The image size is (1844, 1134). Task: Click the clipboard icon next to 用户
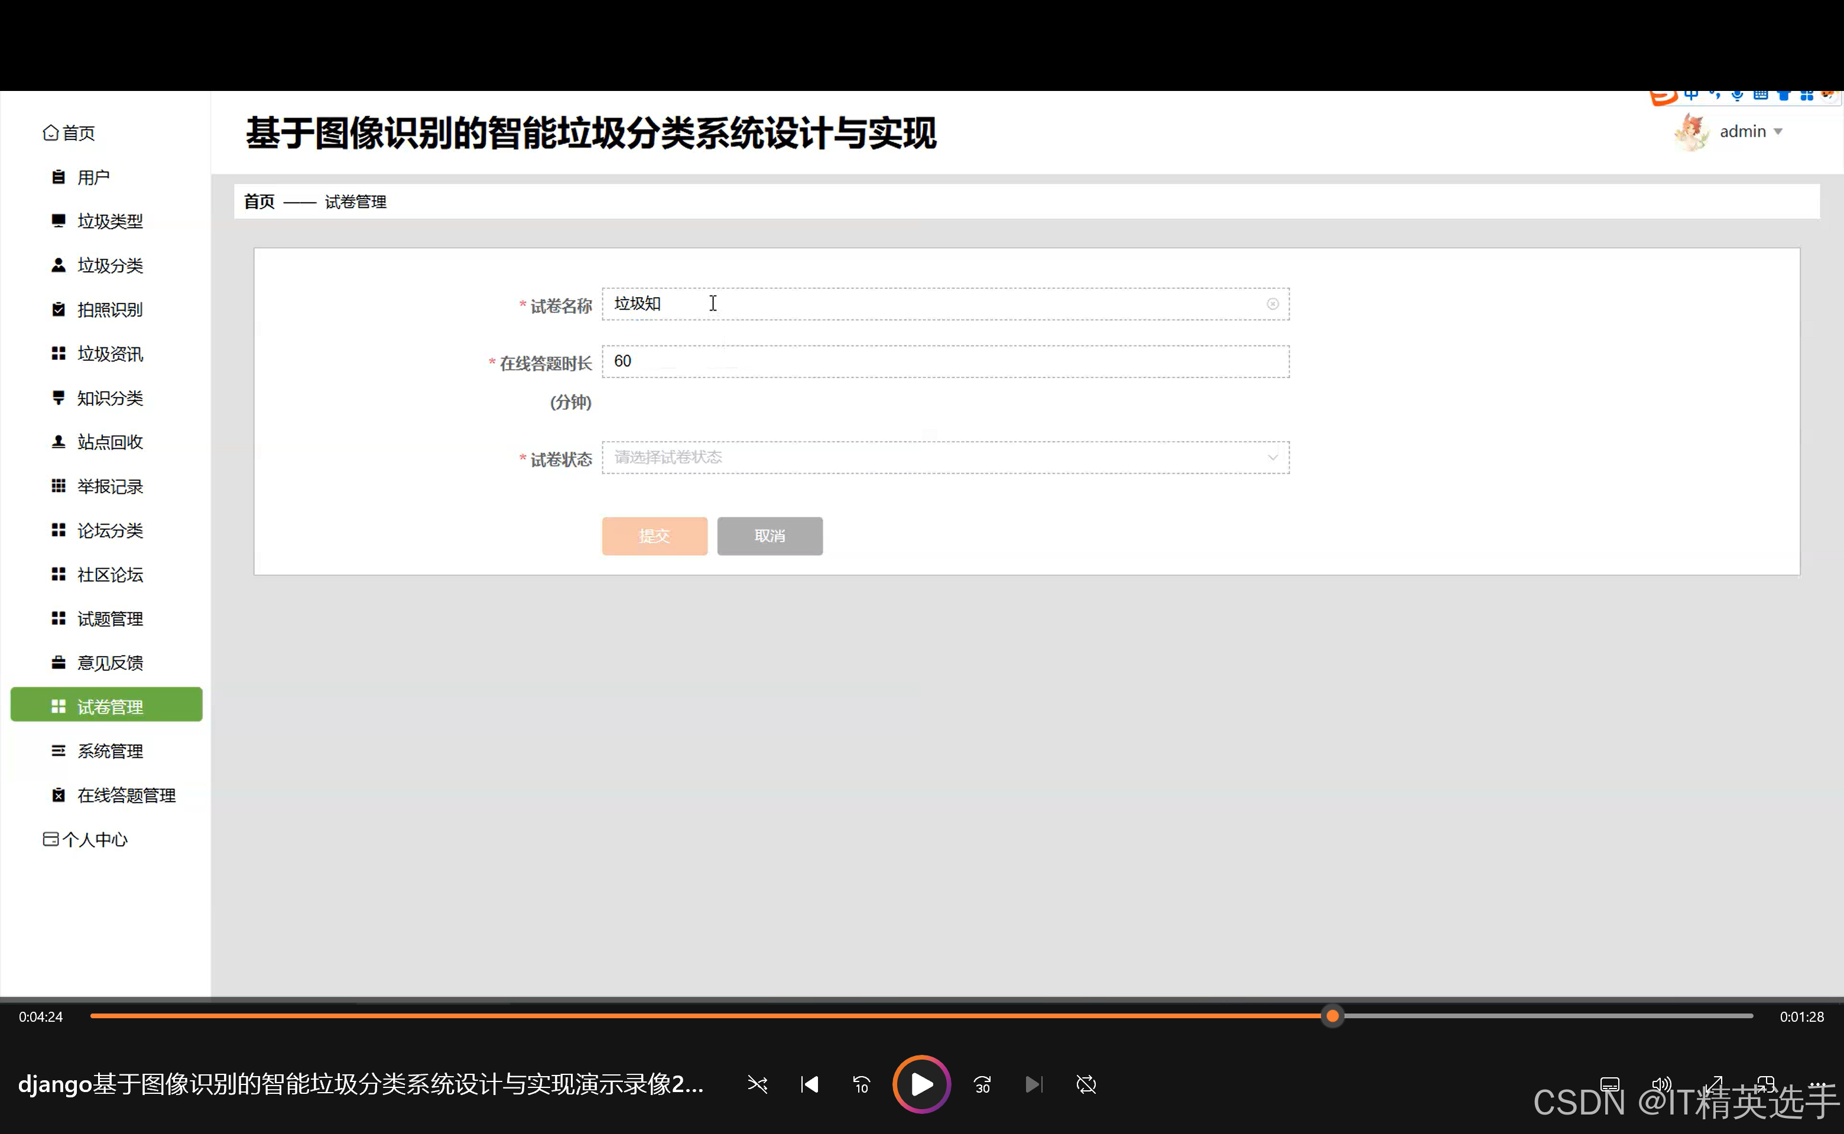coord(58,177)
